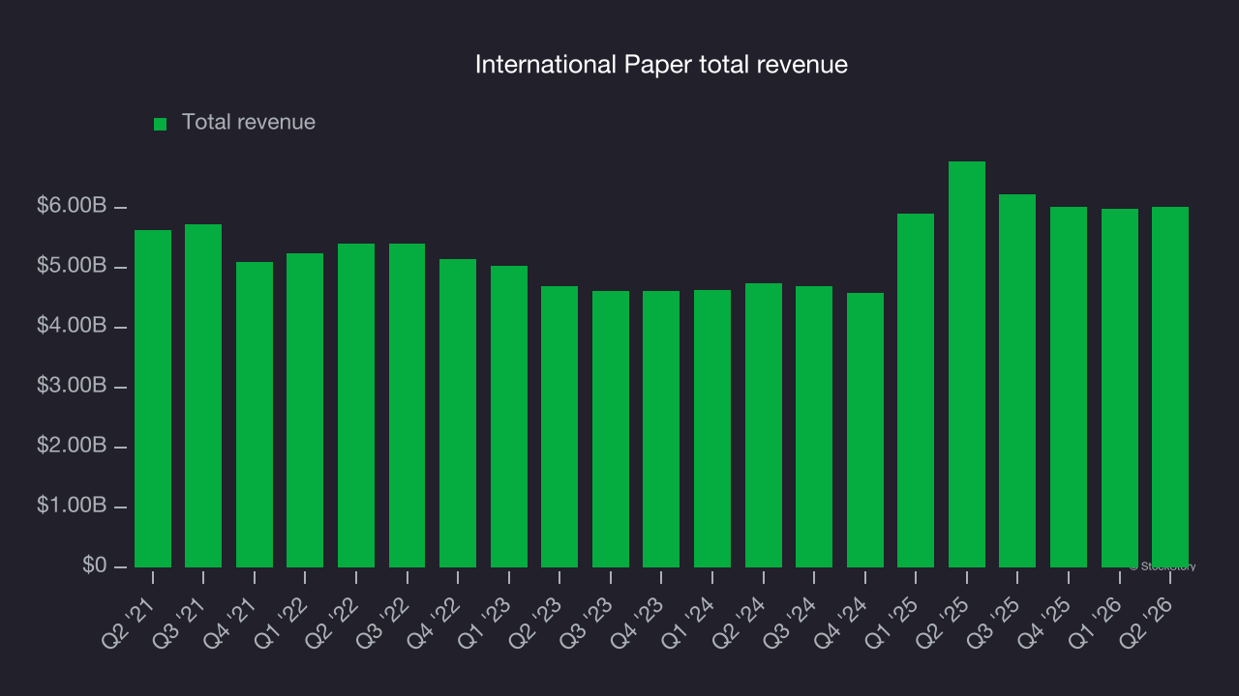Click the $1.00B y-axis label
1239x696 pixels.
coord(72,506)
